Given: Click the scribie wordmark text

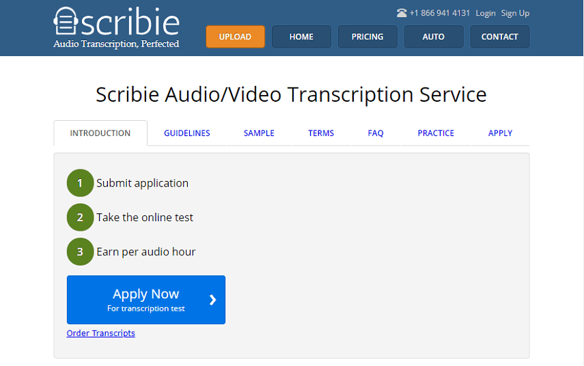Looking at the screenshot, I should pos(130,22).
